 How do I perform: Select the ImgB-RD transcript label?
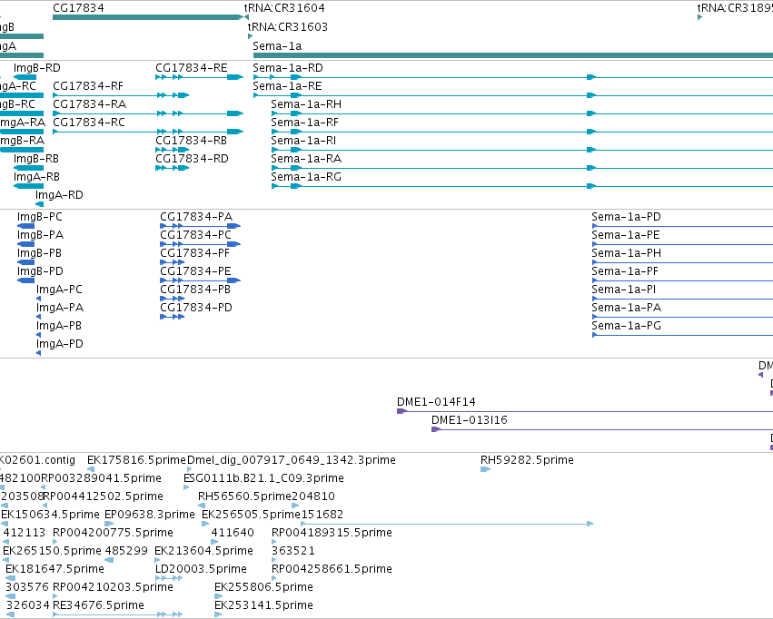(37, 68)
